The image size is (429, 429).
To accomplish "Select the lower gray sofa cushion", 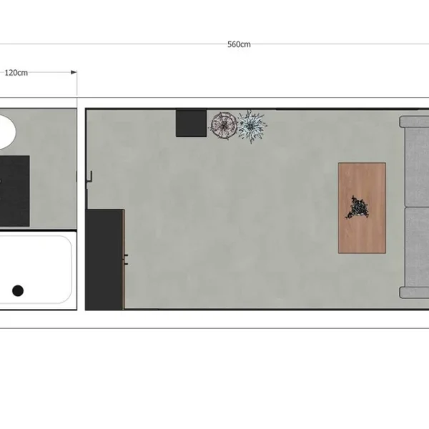I will click(x=415, y=252).
